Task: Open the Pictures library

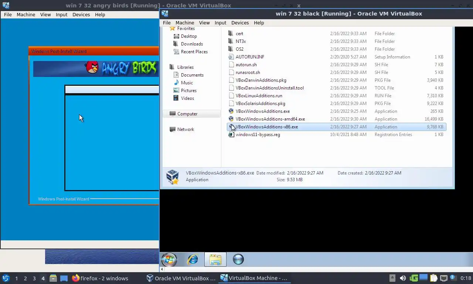Action: pos(188,91)
